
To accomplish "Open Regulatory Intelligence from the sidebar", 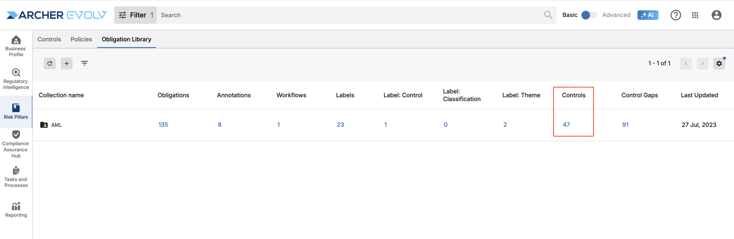I will (x=16, y=79).
